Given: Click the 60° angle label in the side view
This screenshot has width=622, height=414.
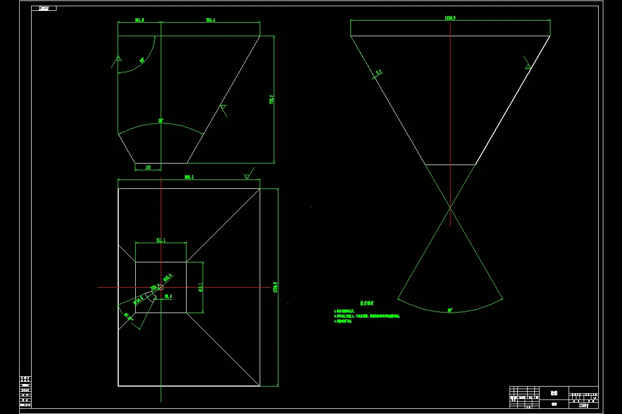Looking at the screenshot, I should point(161,121).
